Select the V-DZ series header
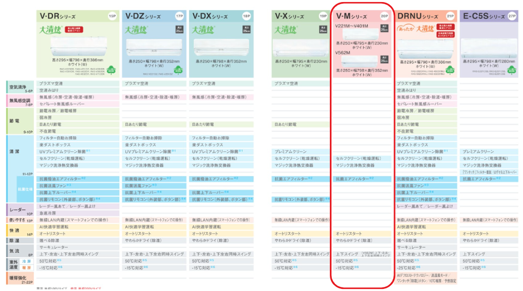Image resolution: width=523 pixels, height=291 pixels. [x=154, y=16]
